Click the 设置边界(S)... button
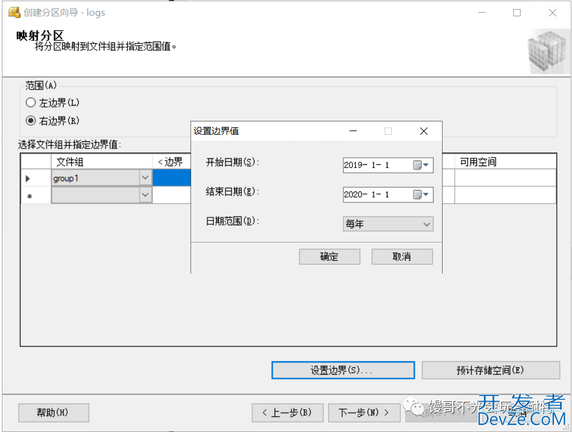 343,370
